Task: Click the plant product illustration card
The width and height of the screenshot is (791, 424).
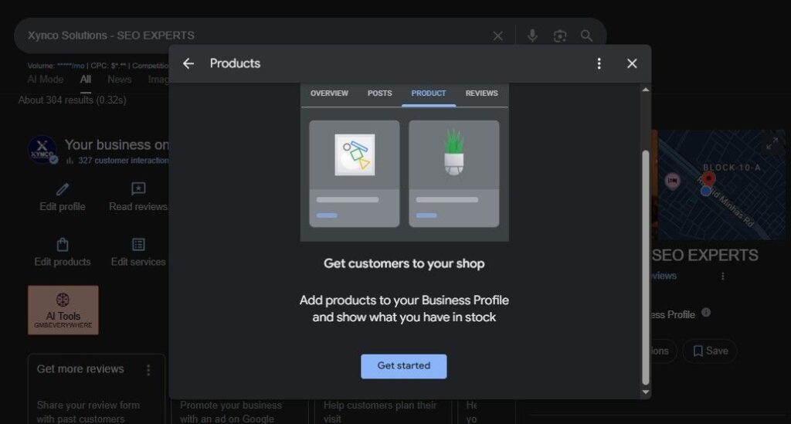Action: pos(454,174)
